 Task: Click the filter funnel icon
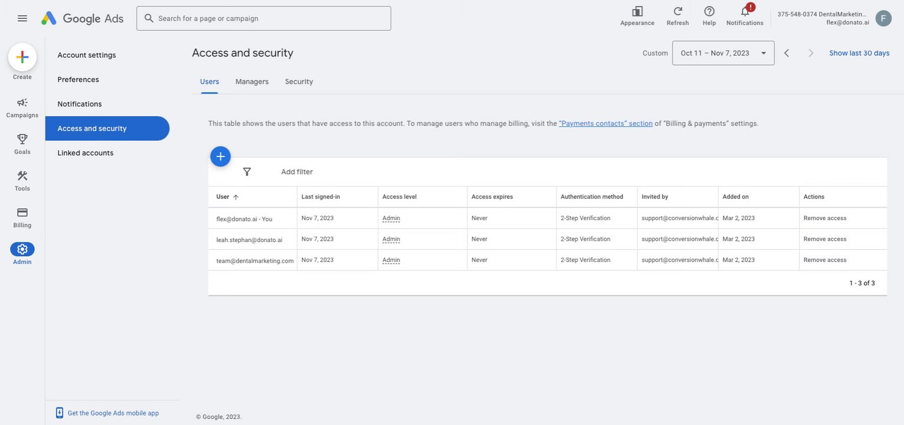pos(247,172)
